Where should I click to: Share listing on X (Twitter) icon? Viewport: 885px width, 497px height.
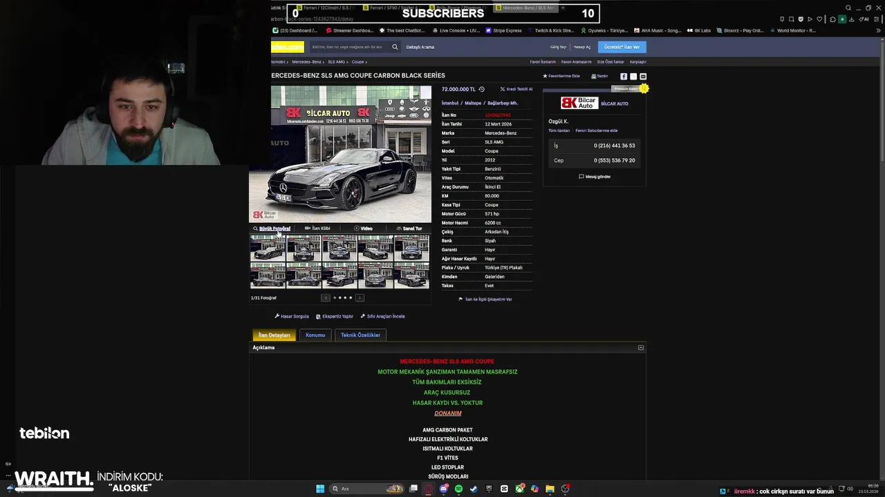(x=633, y=77)
